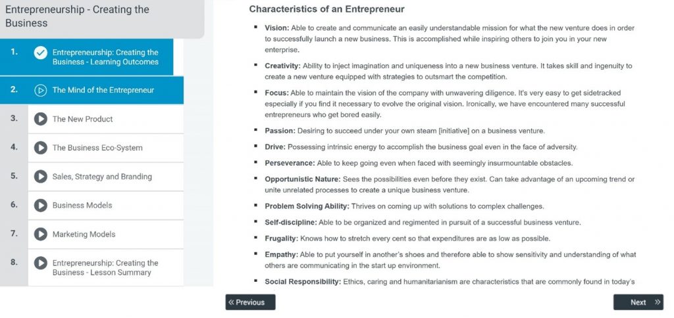The image size is (674, 318).
Task: Open Sales, Strategy and Branding topic
Action: coord(102,177)
